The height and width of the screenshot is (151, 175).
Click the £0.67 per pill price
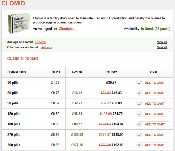pos(55,103)
